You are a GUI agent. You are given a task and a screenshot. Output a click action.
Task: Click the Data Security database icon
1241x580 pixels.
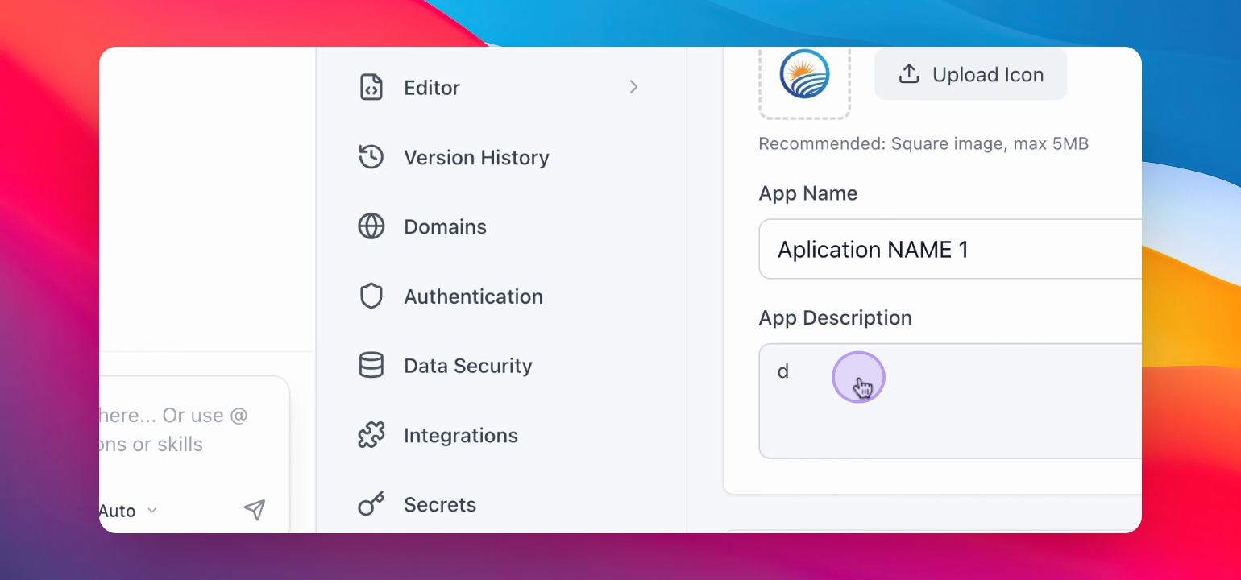pyautogui.click(x=371, y=365)
